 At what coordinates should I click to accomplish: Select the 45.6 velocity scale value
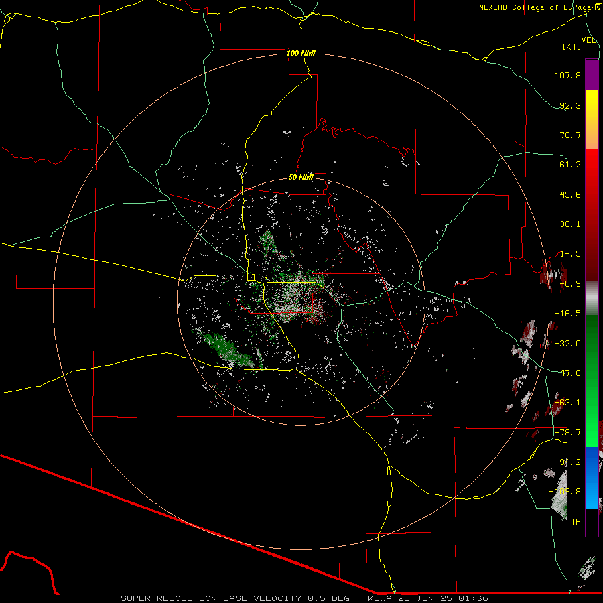pos(570,194)
